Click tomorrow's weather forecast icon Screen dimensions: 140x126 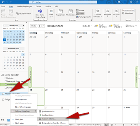tap(110, 26)
